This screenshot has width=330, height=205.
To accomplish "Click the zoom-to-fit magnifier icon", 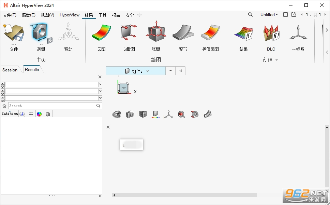I will tap(181, 114).
